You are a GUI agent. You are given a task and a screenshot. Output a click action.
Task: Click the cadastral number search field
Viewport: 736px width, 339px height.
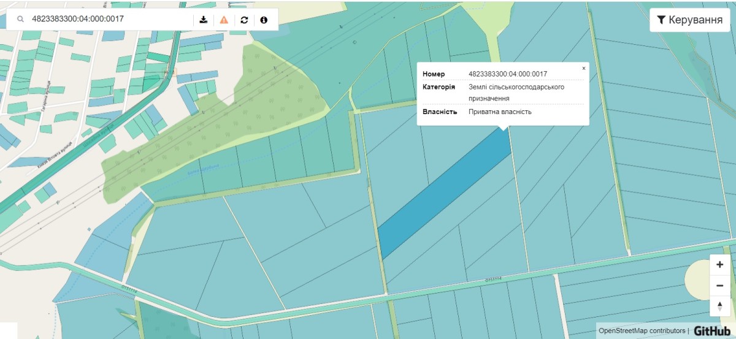click(x=110, y=20)
